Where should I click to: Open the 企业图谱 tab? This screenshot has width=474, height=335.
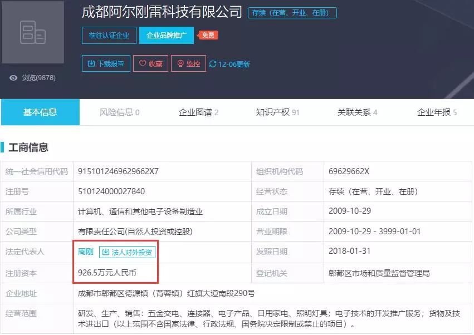pos(198,112)
